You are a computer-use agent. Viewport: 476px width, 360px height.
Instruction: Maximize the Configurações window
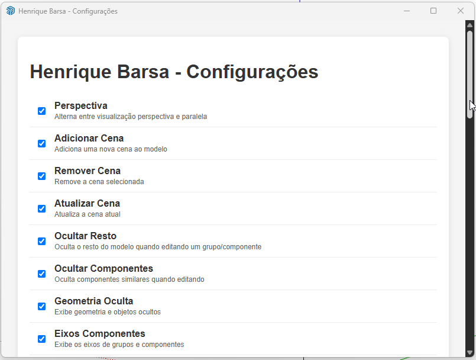[433, 11]
